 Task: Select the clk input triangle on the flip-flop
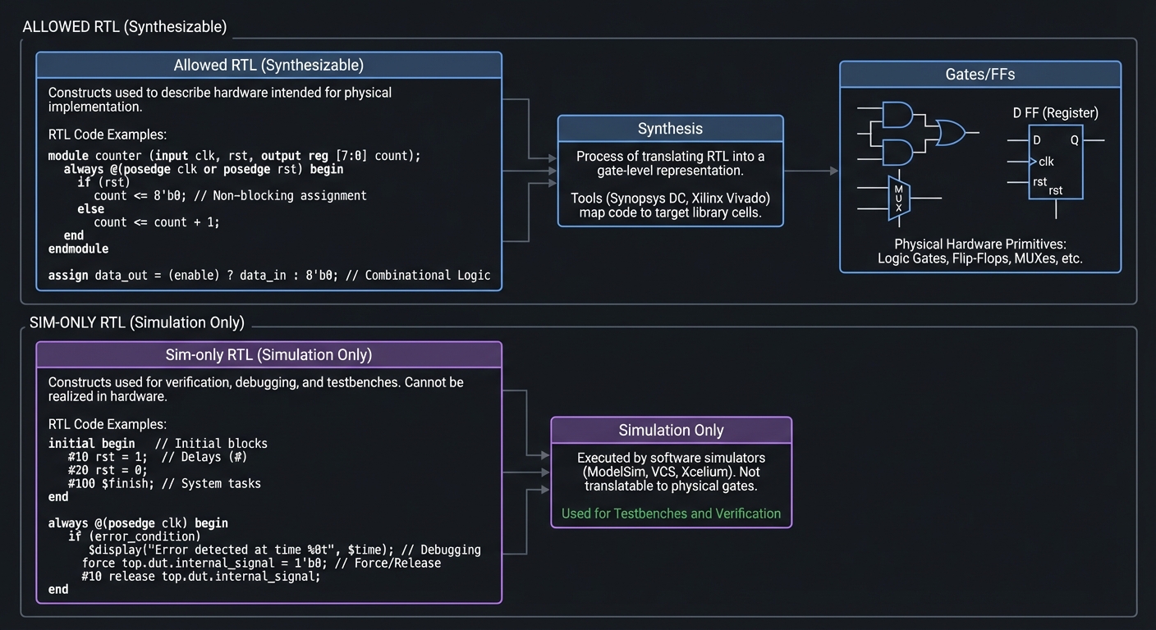coord(1033,162)
